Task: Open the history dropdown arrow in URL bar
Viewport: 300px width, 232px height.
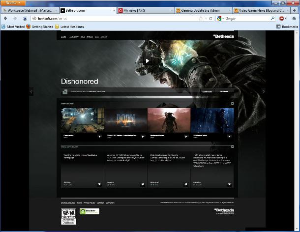Action: [206, 19]
